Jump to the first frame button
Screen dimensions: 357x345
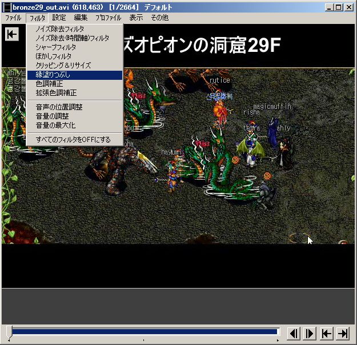[x=327, y=334]
